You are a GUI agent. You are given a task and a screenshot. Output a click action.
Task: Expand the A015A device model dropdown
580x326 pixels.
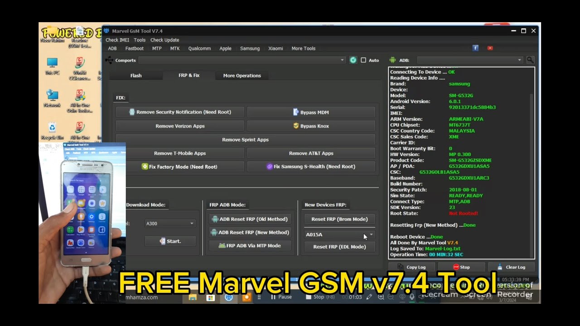tap(371, 235)
